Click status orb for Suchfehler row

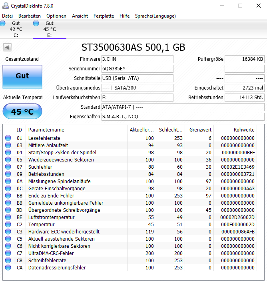(8, 167)
